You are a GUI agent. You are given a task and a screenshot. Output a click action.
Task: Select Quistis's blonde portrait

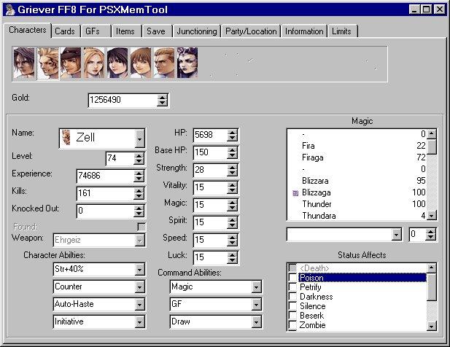[94, 63]
